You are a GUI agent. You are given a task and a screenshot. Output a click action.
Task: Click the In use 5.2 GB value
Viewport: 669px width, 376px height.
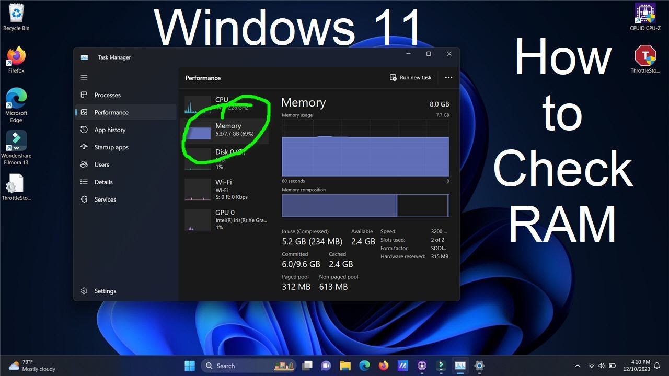click(312, 242)
